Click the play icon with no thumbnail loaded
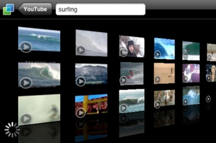216x143 pixels. click(x=208, y=99)
